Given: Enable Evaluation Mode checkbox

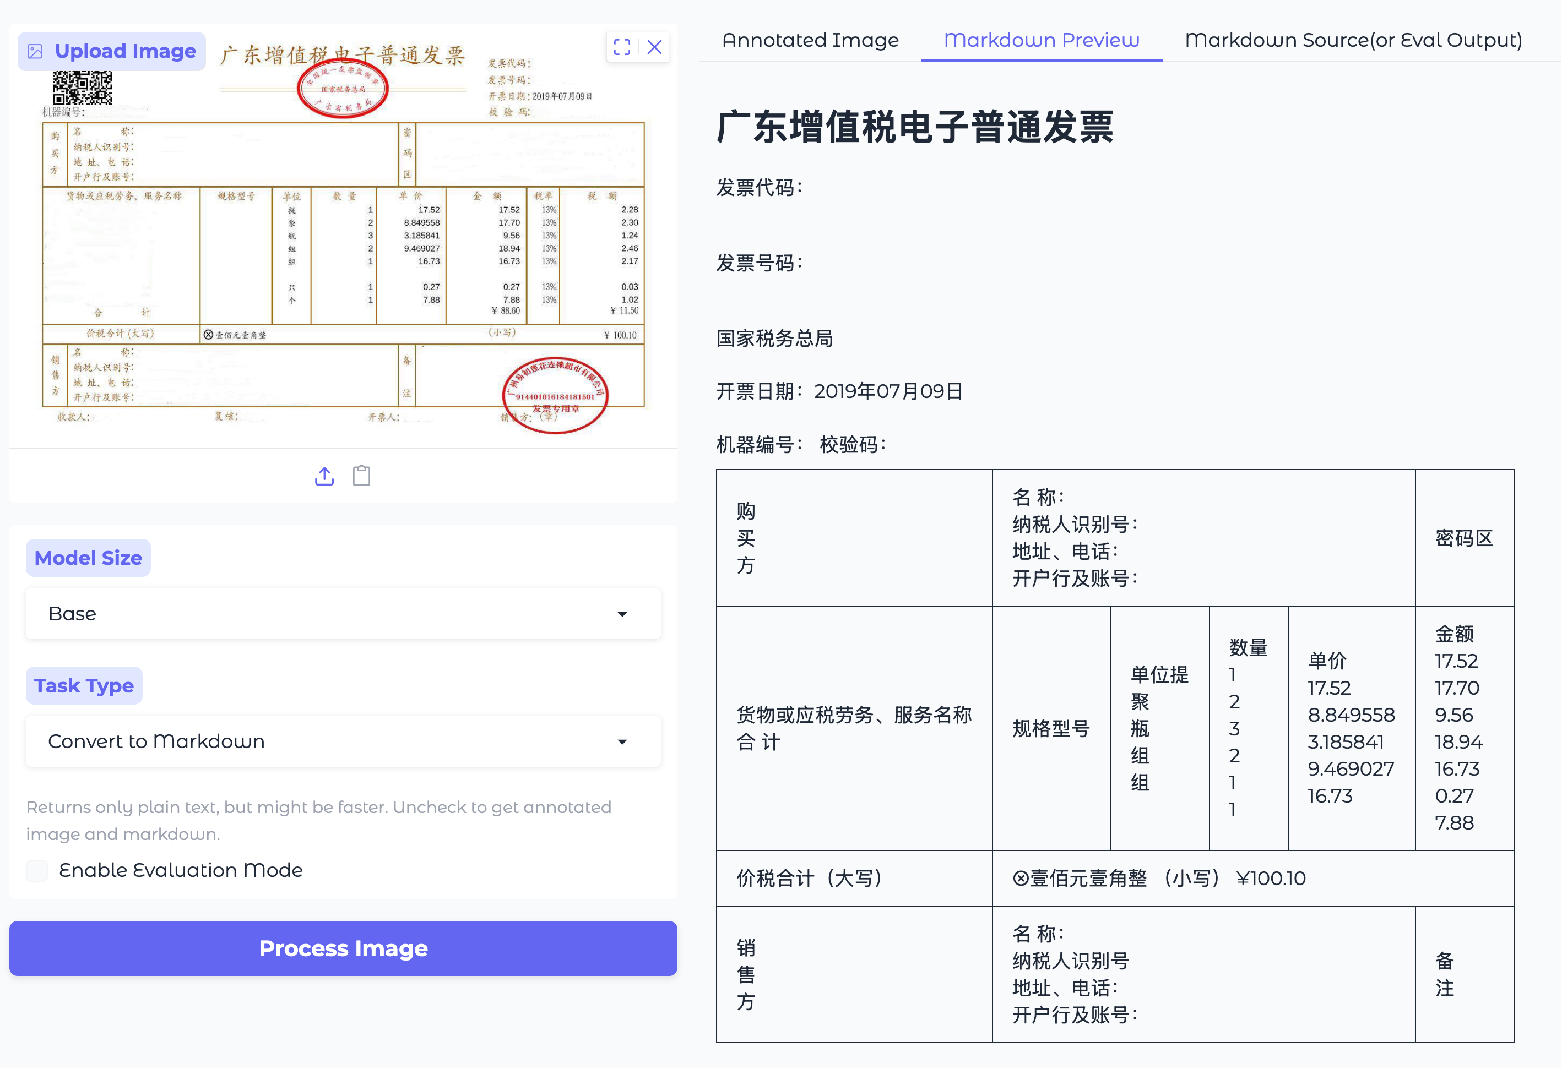Looking at the screenshot, I should coord(37,871).
